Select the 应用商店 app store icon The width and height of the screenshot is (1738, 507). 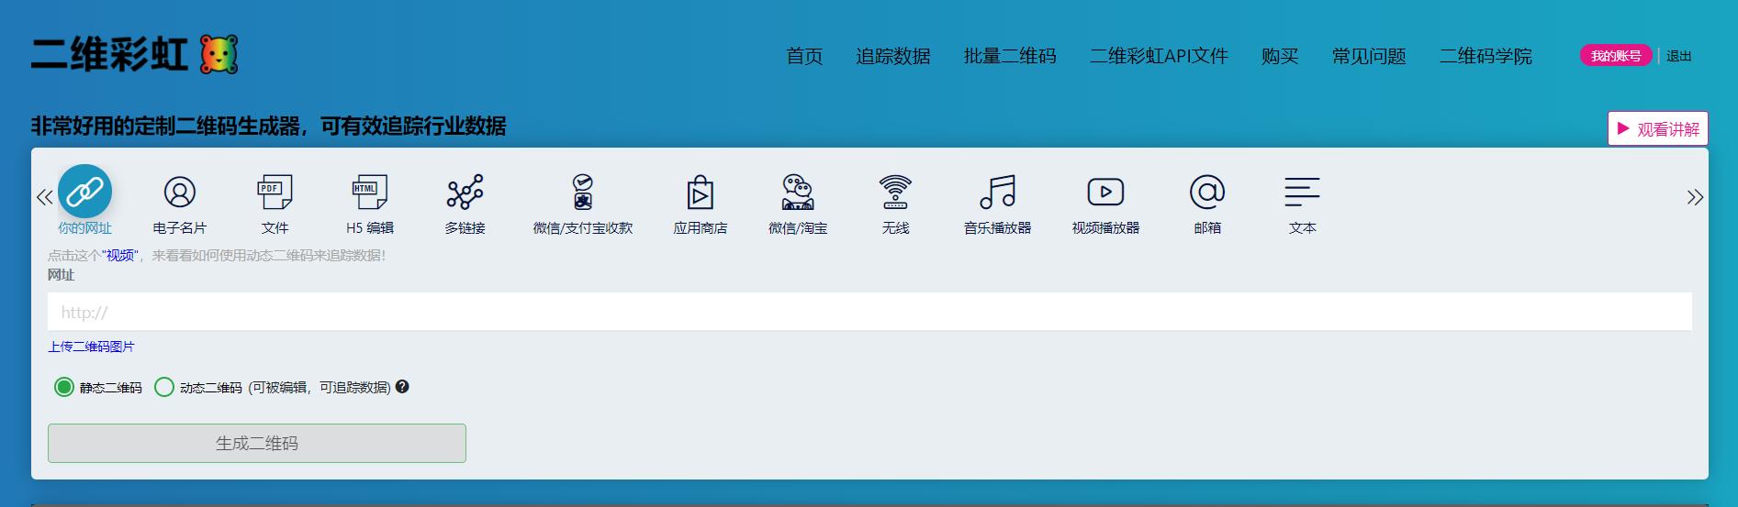[701, 193]
